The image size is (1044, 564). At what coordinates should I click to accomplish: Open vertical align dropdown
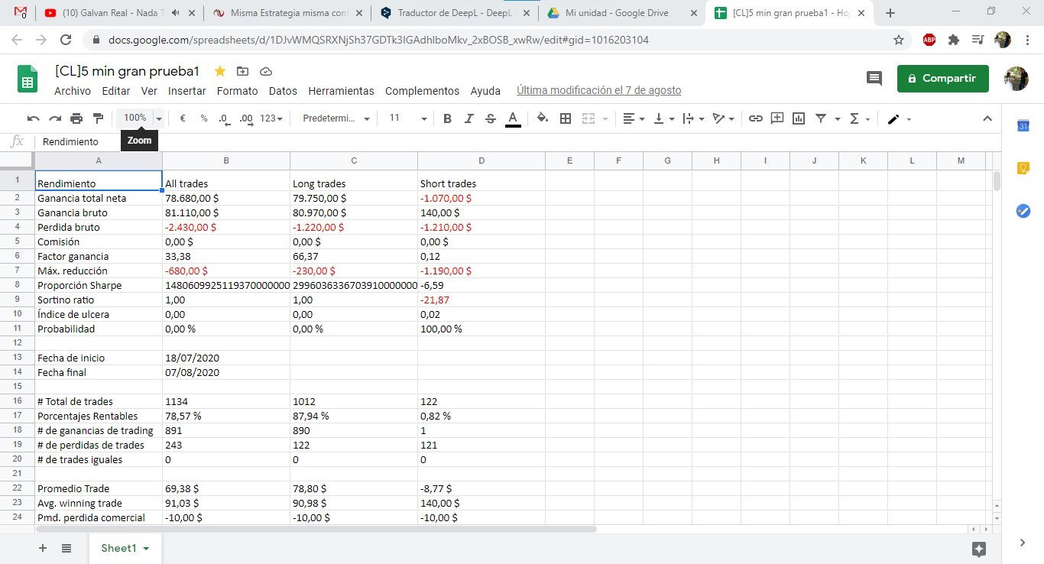tap(663, 118)
